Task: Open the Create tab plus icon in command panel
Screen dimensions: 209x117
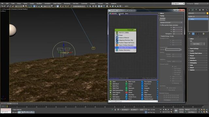Action: coord(189,10)
